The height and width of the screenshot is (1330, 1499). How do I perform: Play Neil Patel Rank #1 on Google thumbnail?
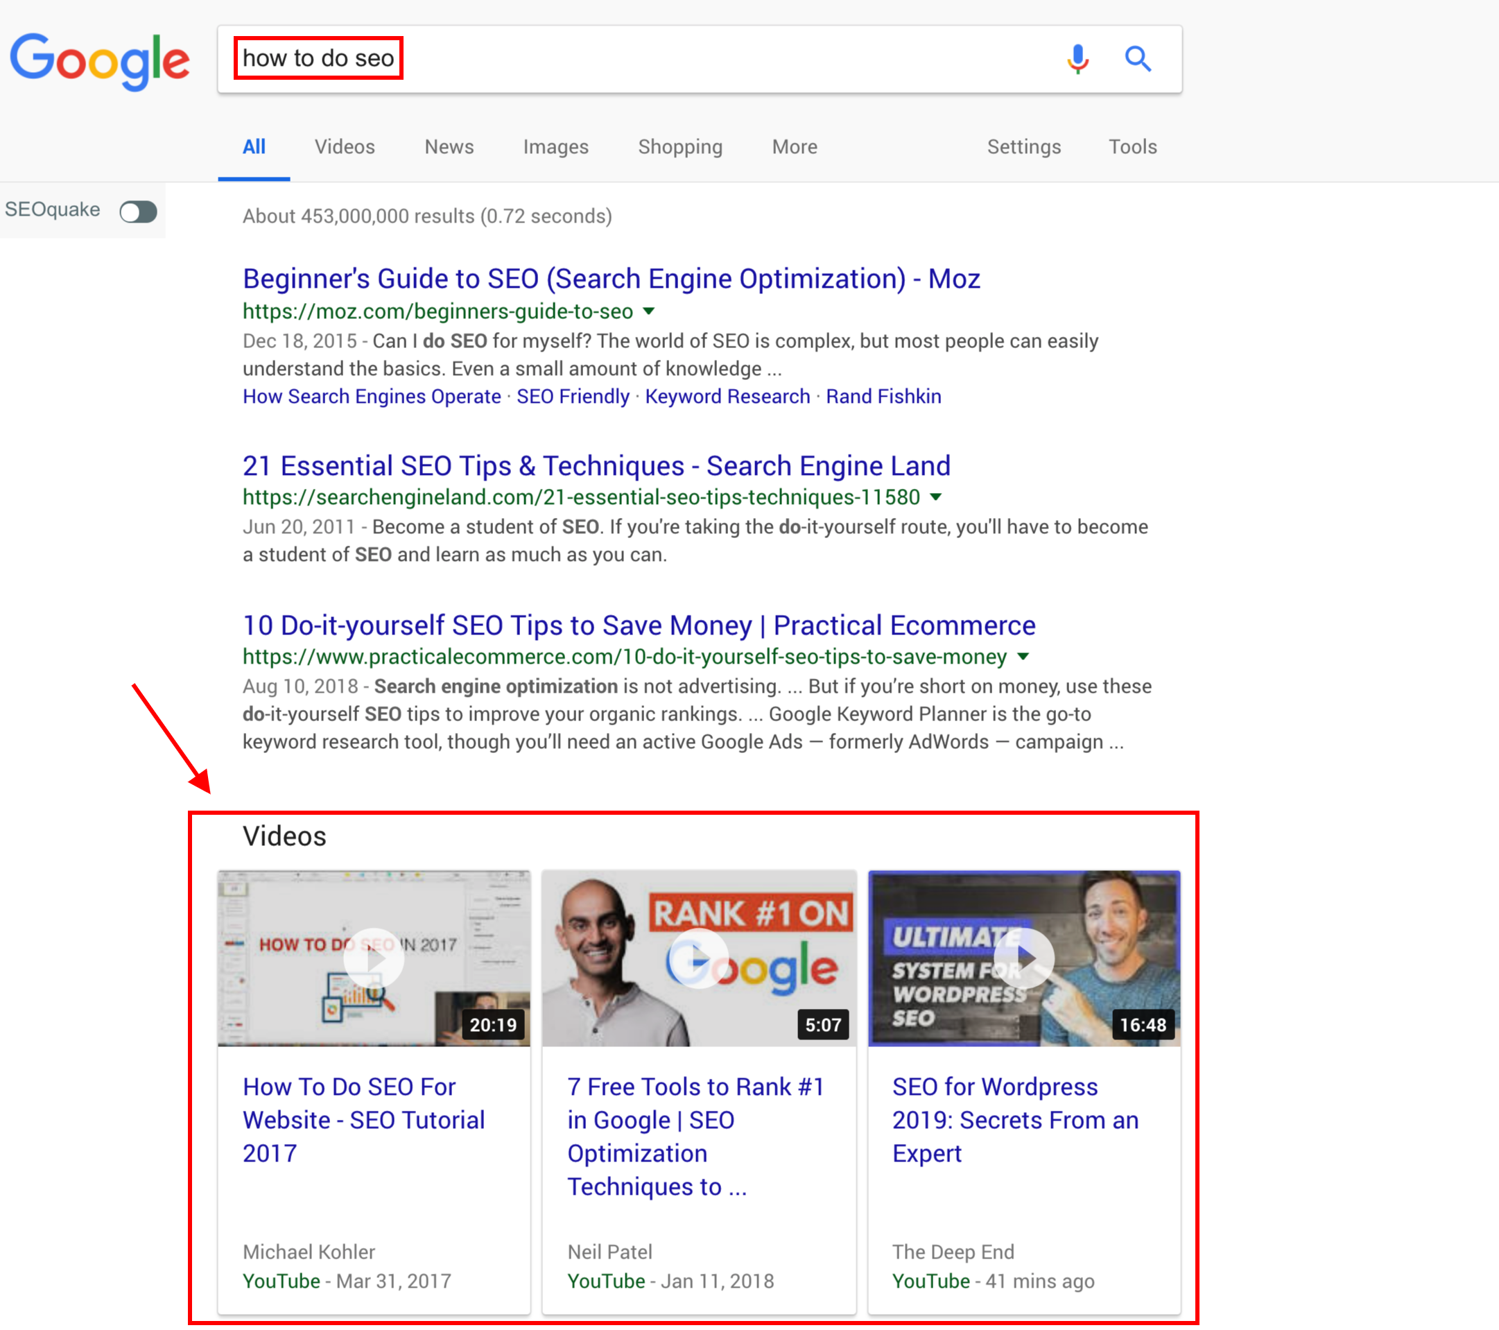point(699,958)
